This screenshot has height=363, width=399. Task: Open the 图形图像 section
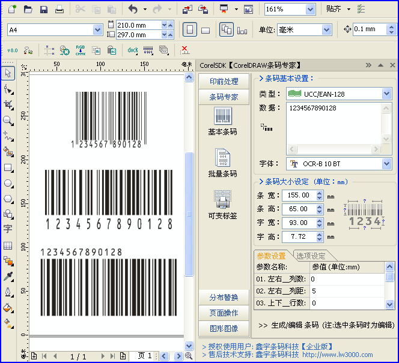(224, 328)
